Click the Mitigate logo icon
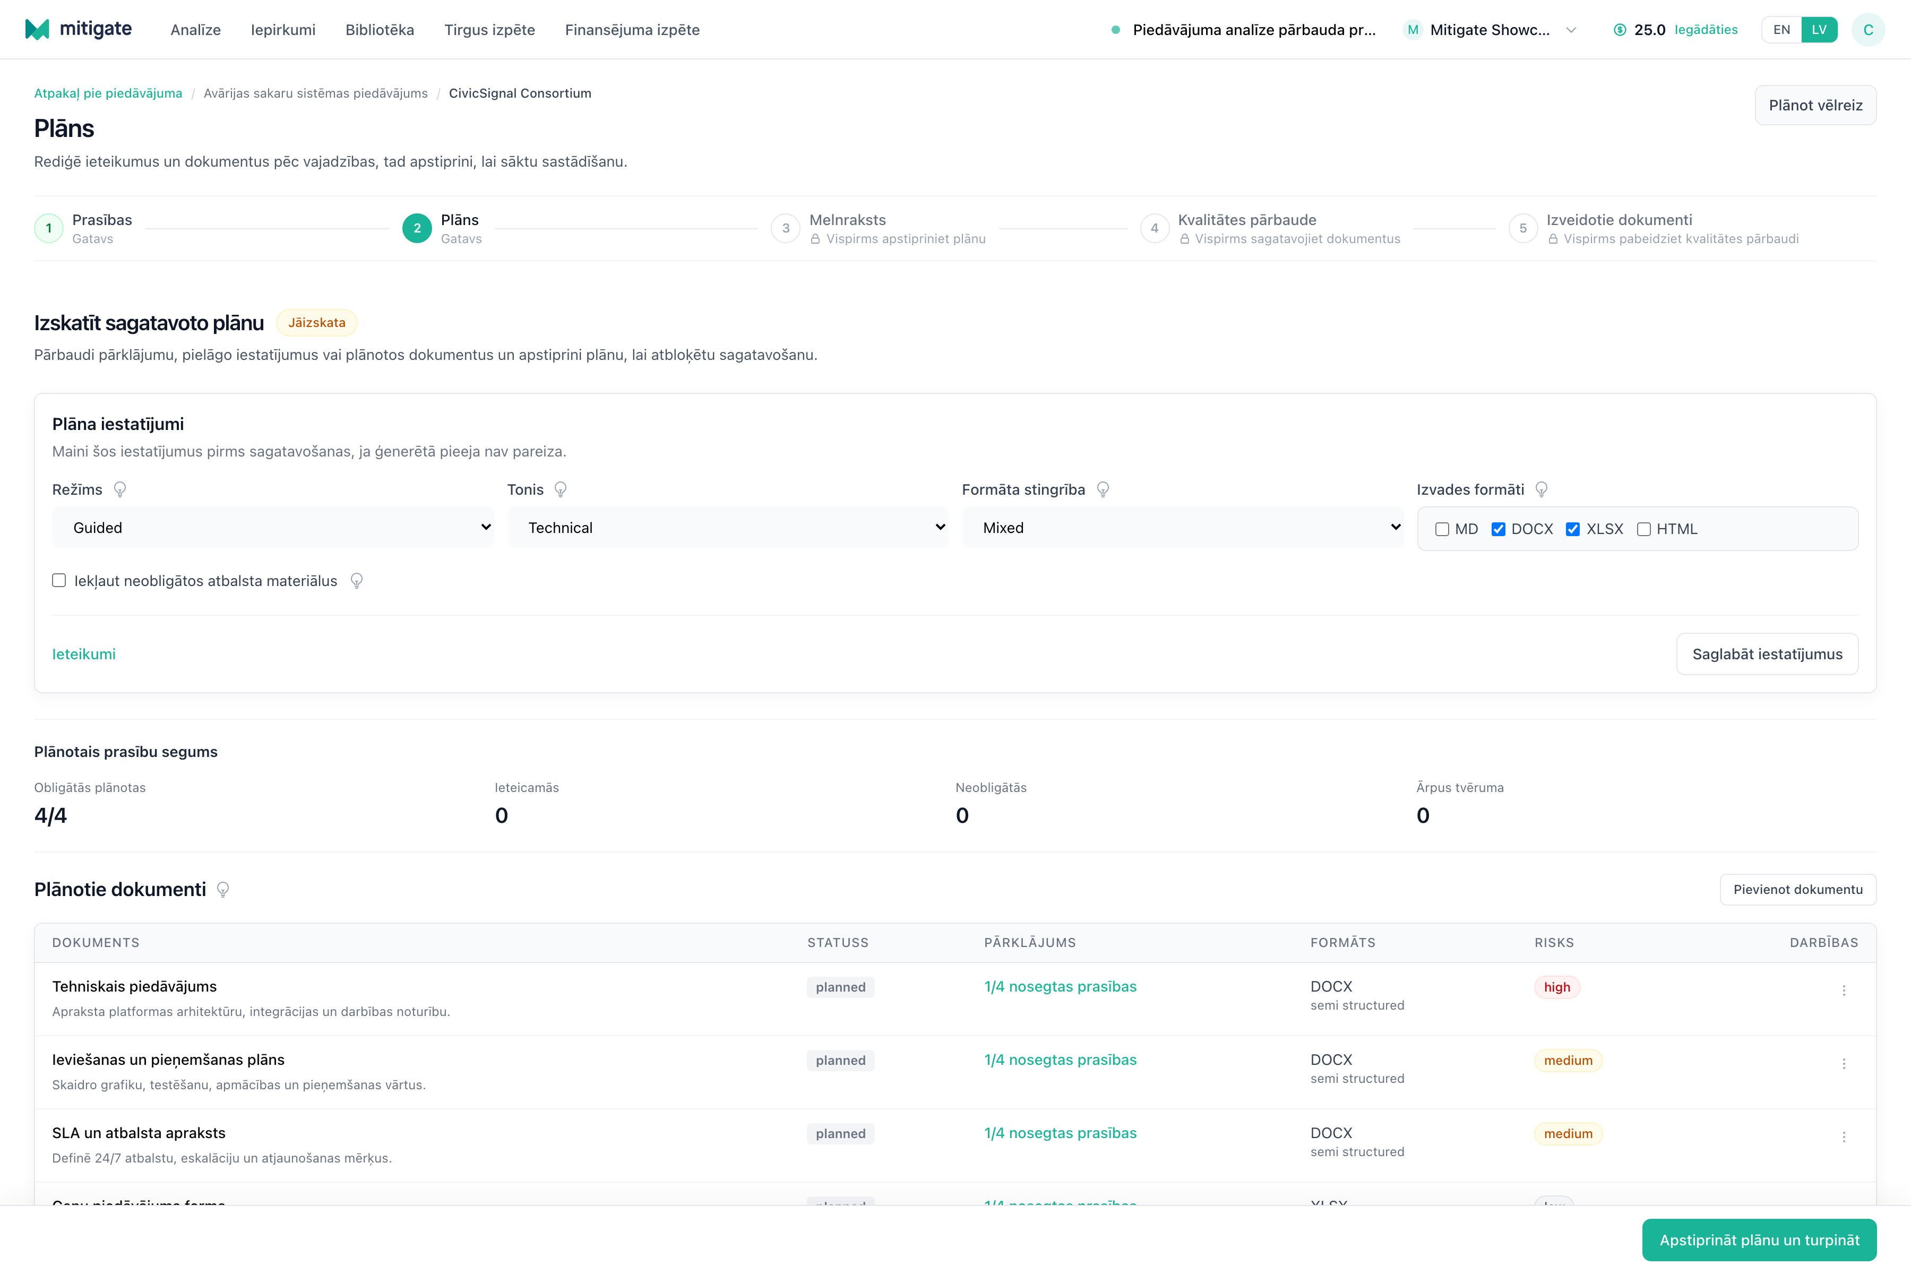The height and width of the screenshot is (1274, 1911). click(x=37, y=29)
